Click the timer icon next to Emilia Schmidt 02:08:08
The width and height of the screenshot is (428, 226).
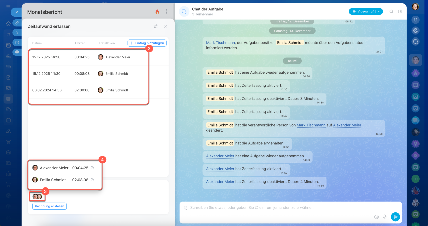pos(92,180)
